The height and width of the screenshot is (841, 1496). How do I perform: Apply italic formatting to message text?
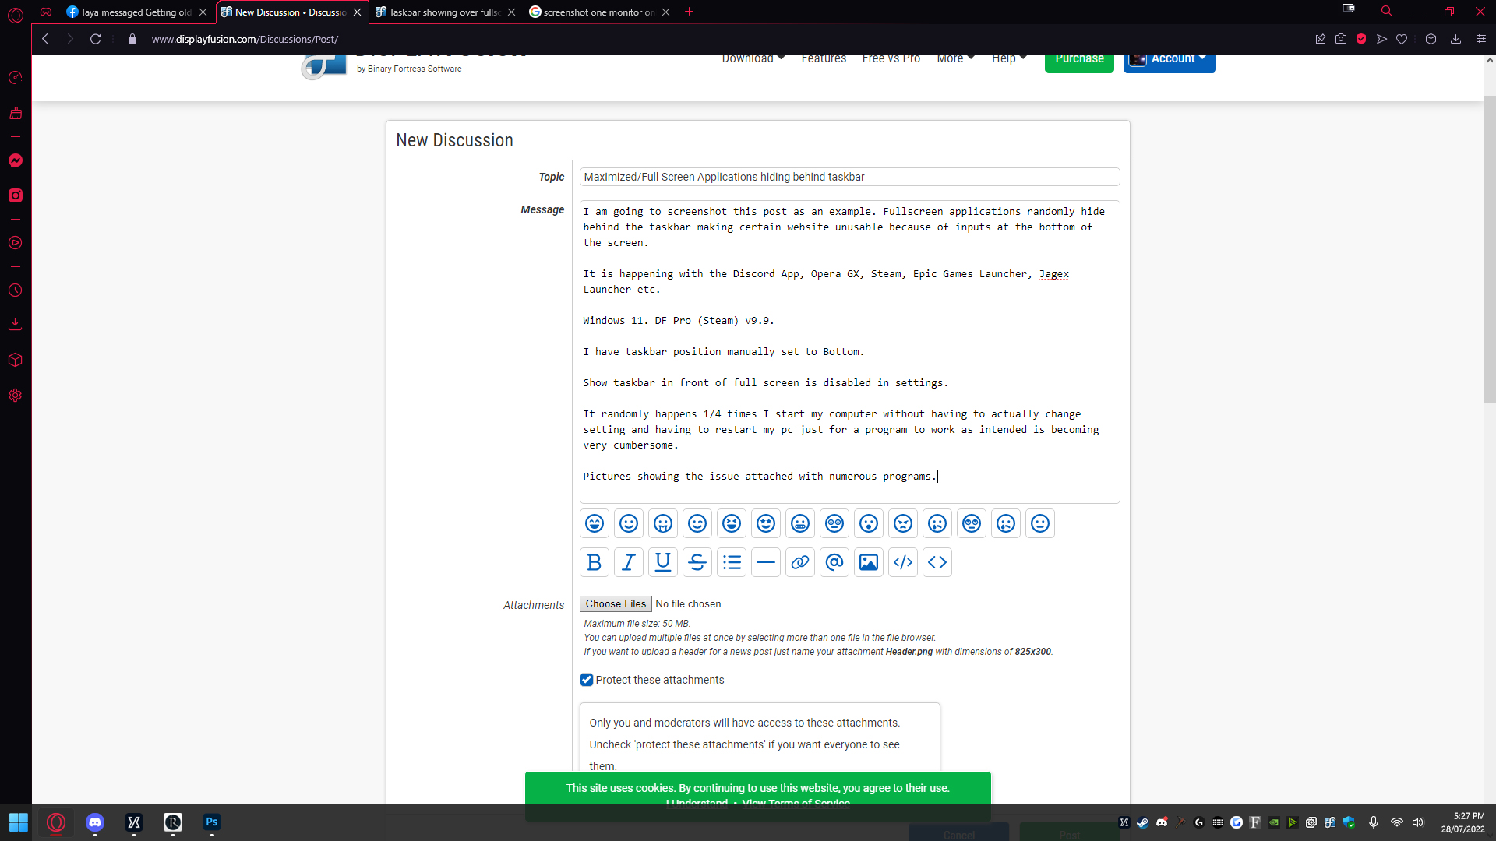pos(628,562)
